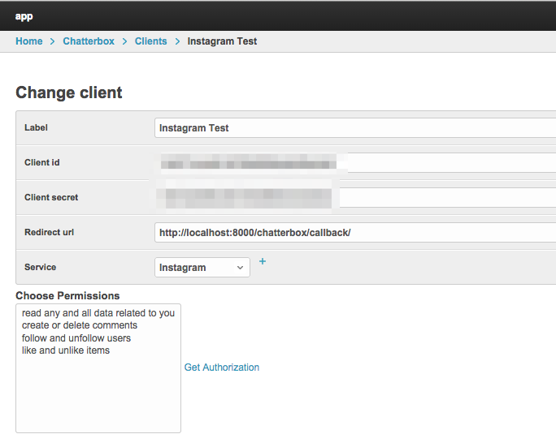Pick 'like and unlike items' permission
This screenshot has height=447, width=556.
point(66,350)
